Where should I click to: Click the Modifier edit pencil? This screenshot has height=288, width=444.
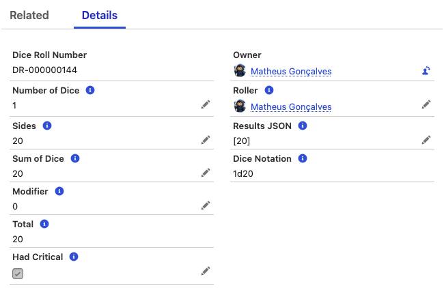coord(206,205)
